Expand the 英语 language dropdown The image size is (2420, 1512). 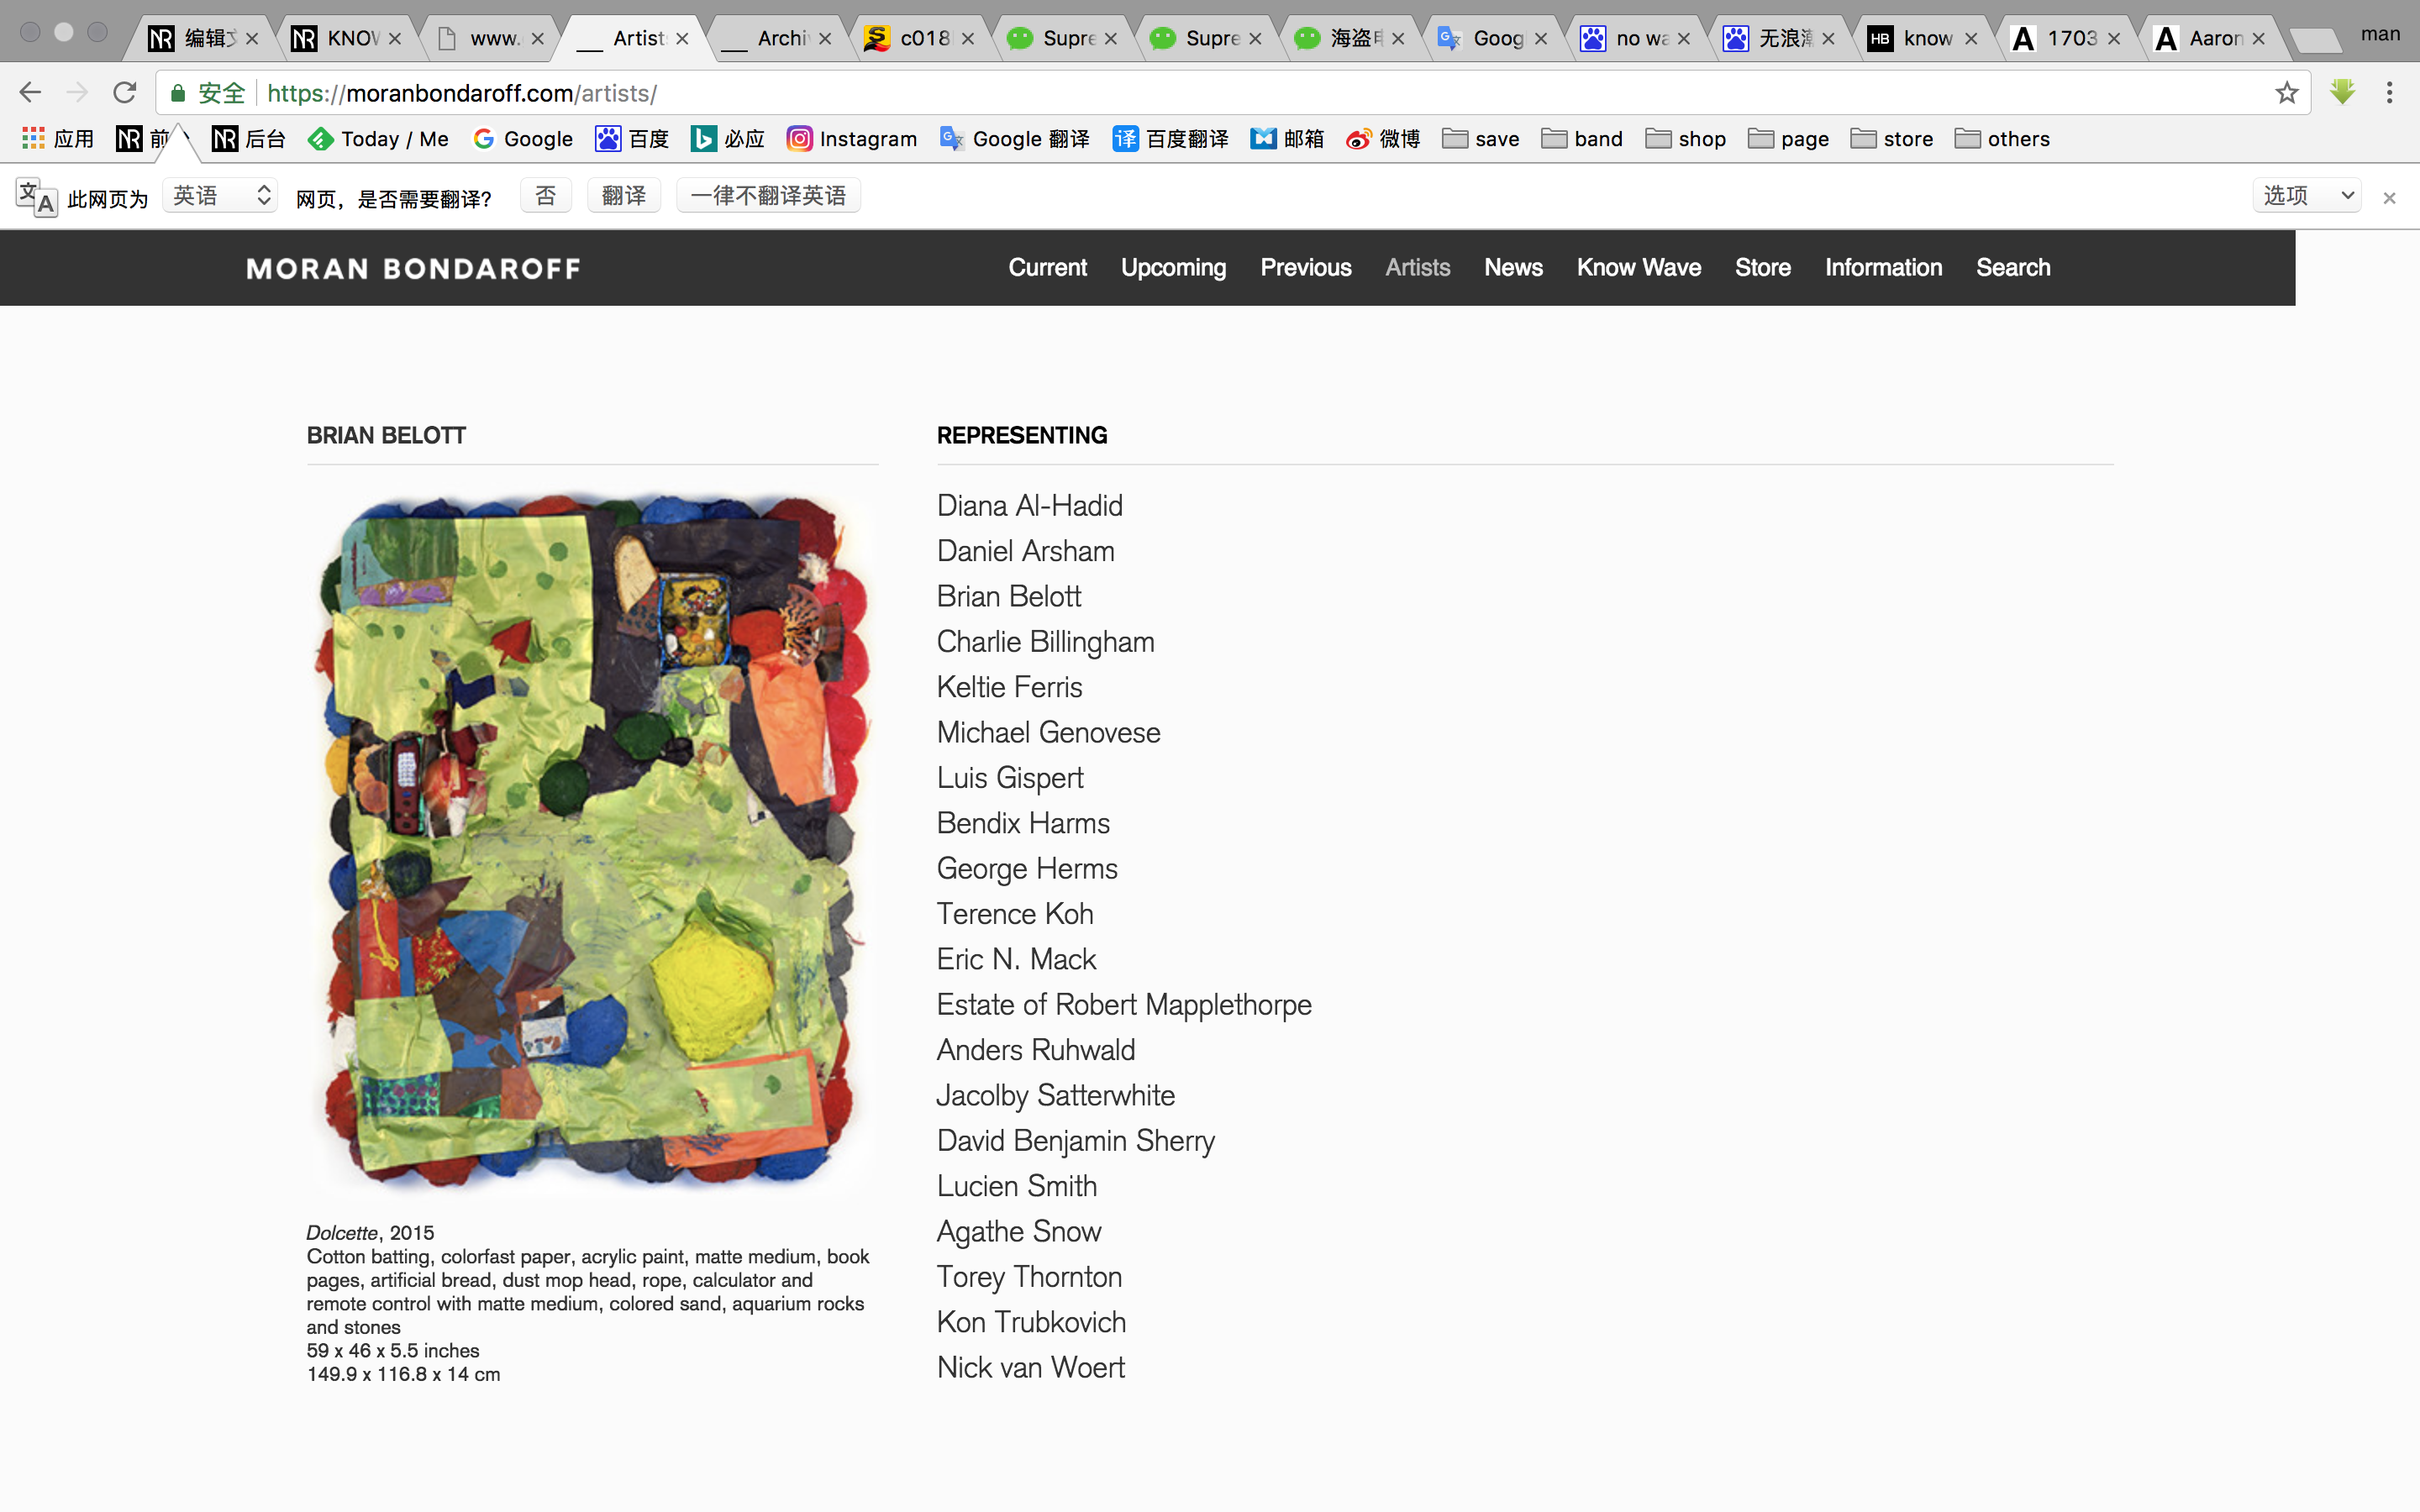click(220, 195)
